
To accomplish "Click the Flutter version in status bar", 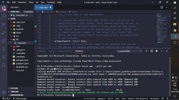I will 138,99.
